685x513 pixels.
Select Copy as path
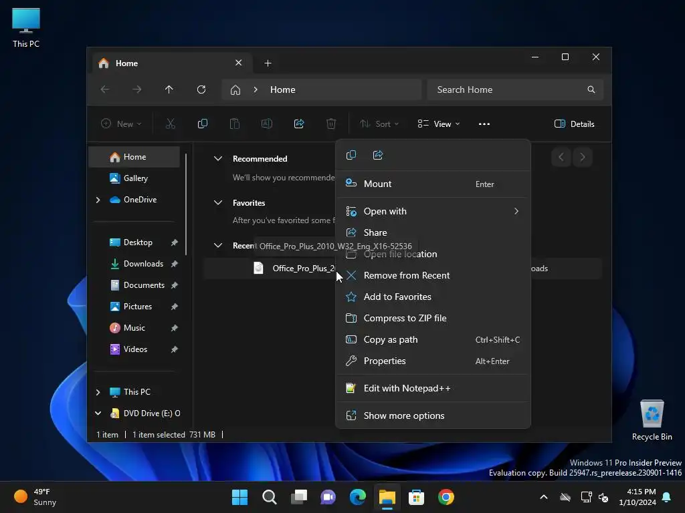pyautogui.click(x=433, y=339)
